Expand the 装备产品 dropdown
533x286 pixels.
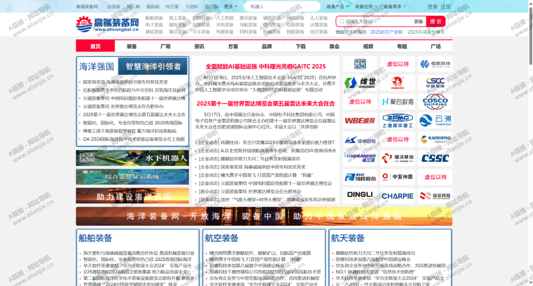(x=337, y=6)
